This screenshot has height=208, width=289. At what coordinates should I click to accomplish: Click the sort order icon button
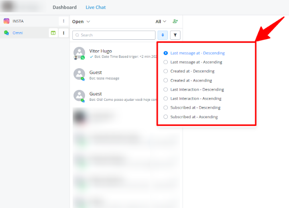[x=163, y=35]
